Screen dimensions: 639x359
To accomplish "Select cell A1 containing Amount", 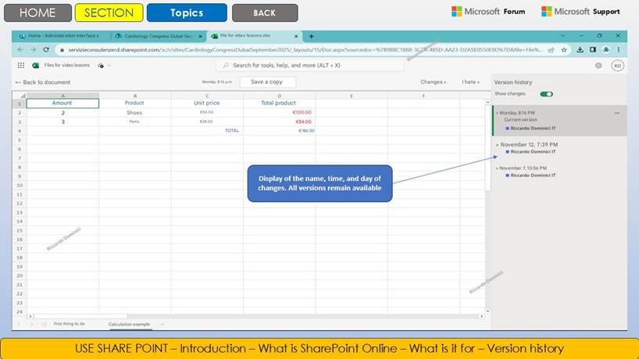I will [x=62, y=103].
